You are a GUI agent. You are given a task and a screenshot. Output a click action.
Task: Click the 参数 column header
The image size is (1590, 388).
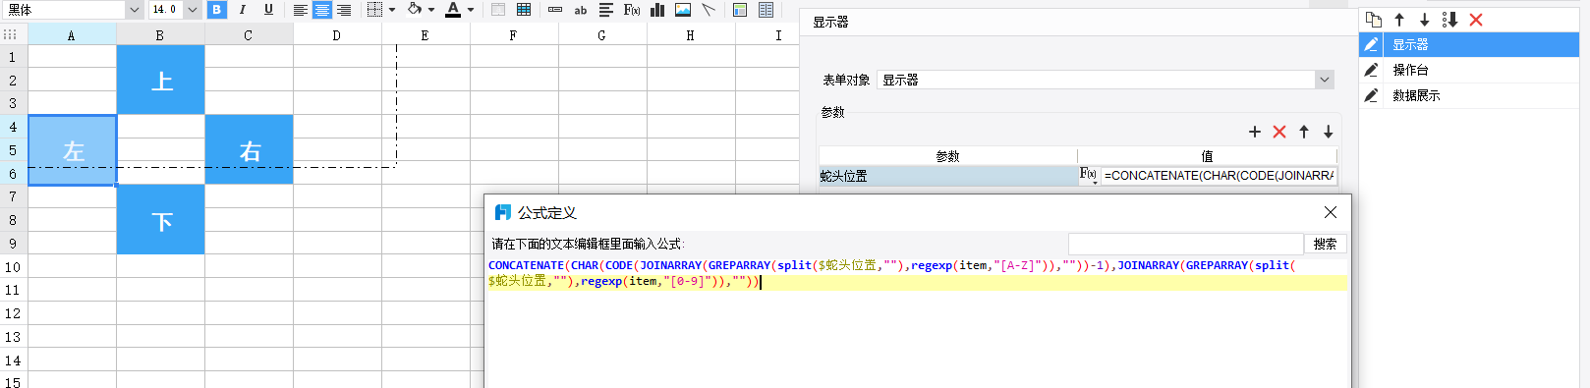947,156
